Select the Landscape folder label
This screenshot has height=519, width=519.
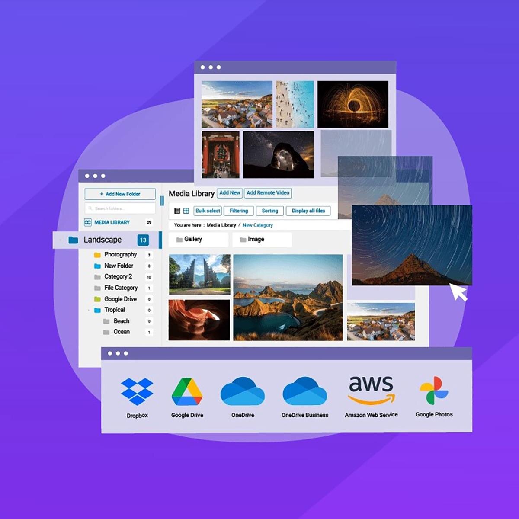pyautogui.click(x=103, y=240)
